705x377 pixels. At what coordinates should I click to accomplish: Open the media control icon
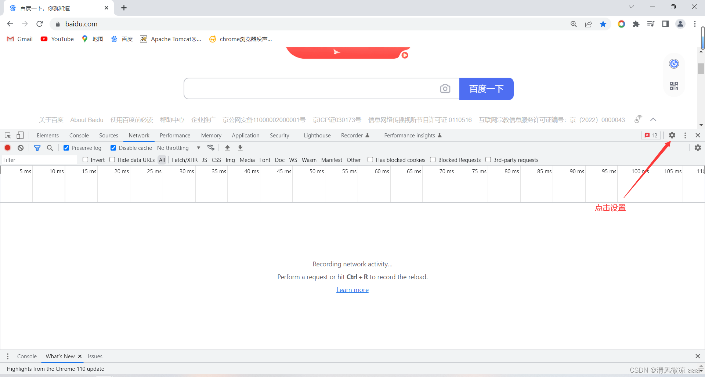(651, 24)
